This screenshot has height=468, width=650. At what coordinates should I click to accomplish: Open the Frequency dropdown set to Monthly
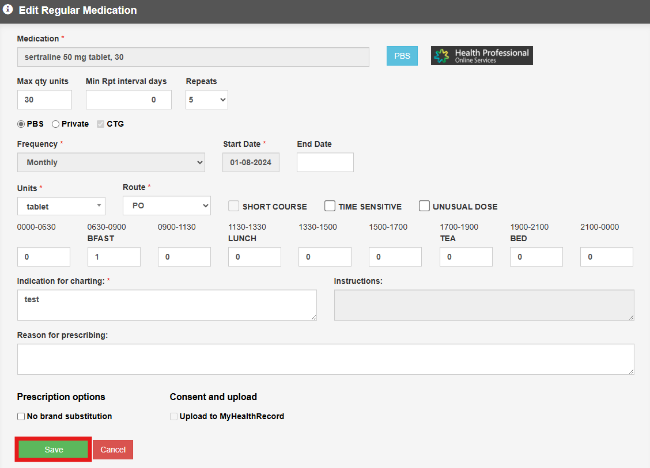point(111,162)
